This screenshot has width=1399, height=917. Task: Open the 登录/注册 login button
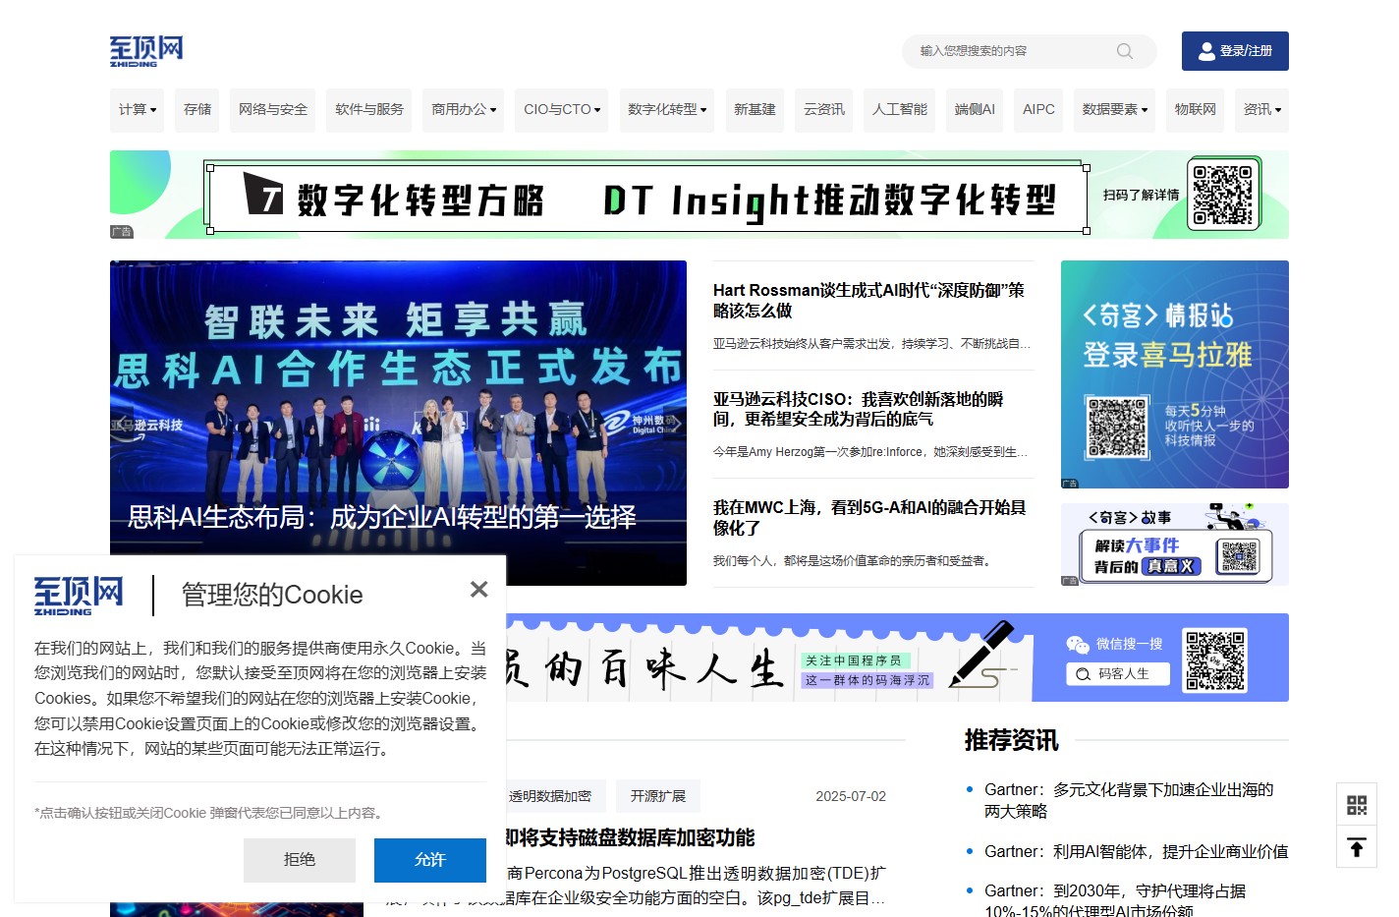click(x=1235, y=51)
